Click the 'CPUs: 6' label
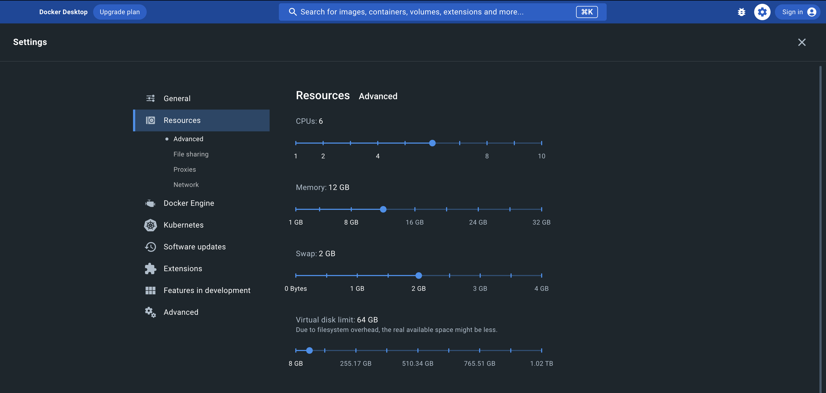This screenshot has height=393, width=826. pos(309,121)
